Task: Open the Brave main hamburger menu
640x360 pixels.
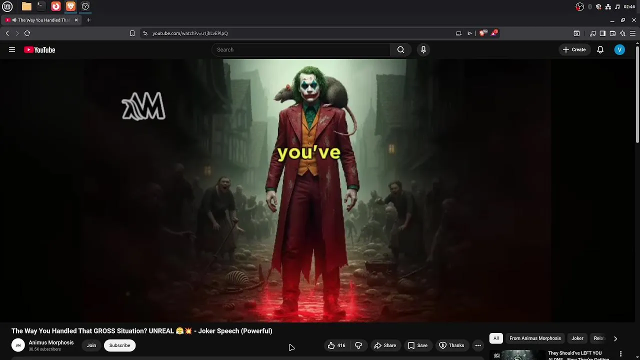Action: click(x=632, y=33)
